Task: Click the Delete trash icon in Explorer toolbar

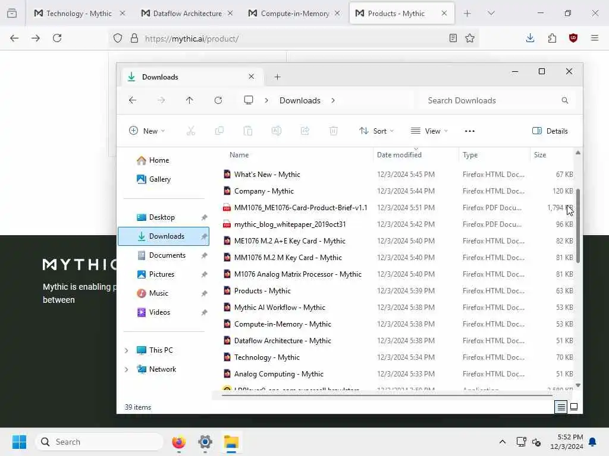Action: pyautogui.click(x=333, y=131)
